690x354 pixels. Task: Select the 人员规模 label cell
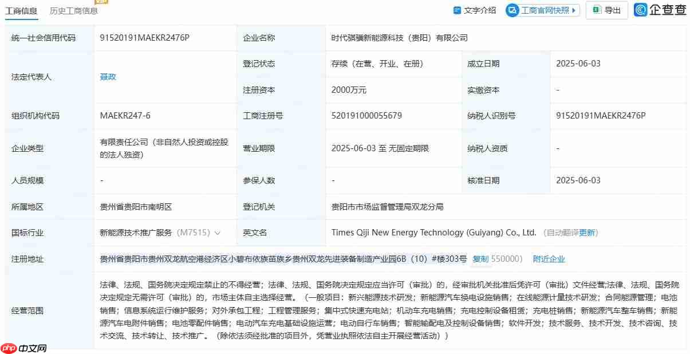pos(50,180)
